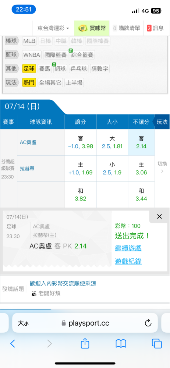Tap the cellular signal bars
170x368 pixels.
tap(135, 11)
